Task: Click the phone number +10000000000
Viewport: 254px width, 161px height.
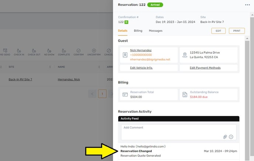Action: [x=141, y=55]
